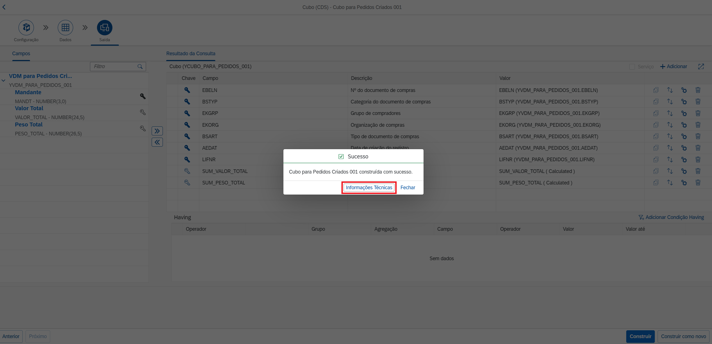Toggle key for EBELN row
This screenshot has width=712, height=344.
click(x=187, y=90)
